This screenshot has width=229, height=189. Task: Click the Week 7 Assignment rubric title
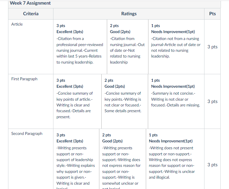30,3
